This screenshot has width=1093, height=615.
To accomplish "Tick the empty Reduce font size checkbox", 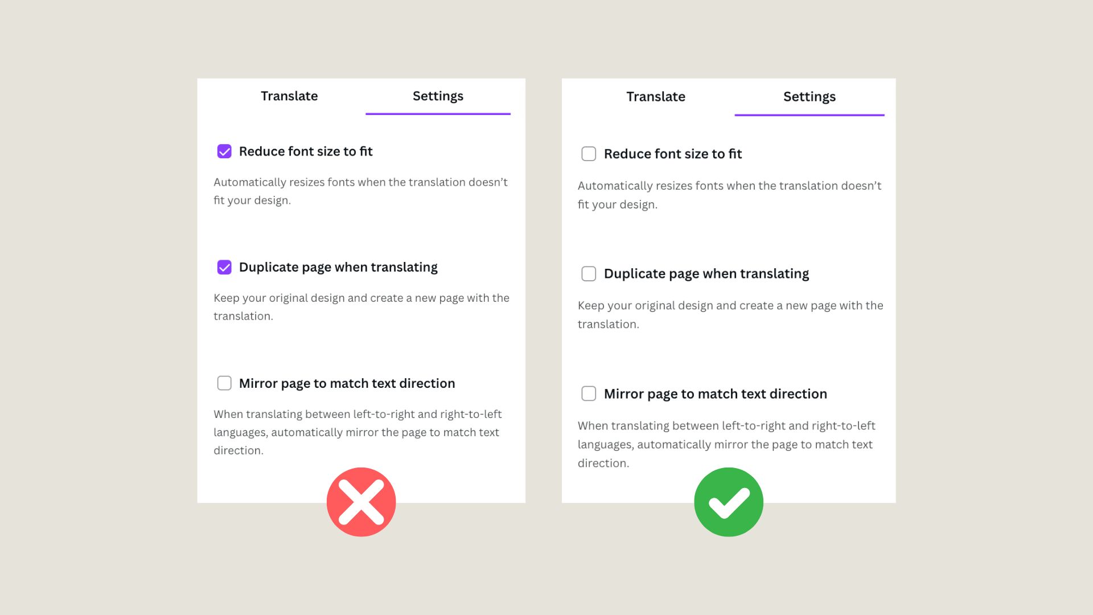I will pos(589,154).
